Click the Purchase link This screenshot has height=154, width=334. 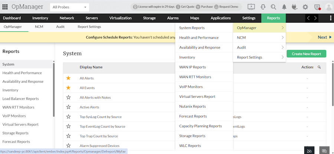click(x=204, y=7)
